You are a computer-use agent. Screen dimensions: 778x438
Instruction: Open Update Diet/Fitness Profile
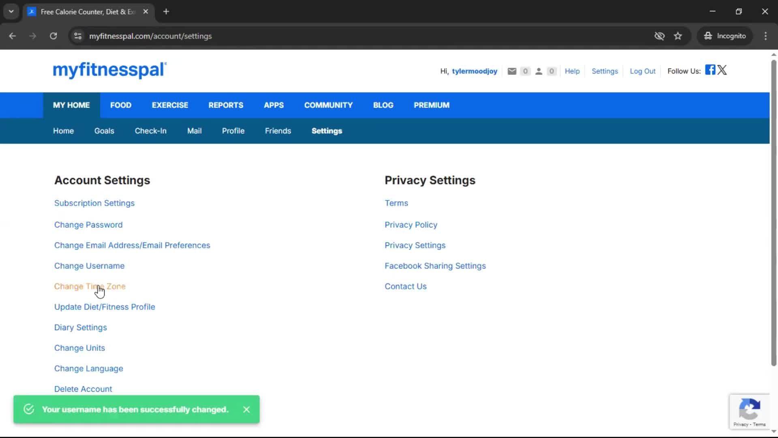[x=105, y=307]
